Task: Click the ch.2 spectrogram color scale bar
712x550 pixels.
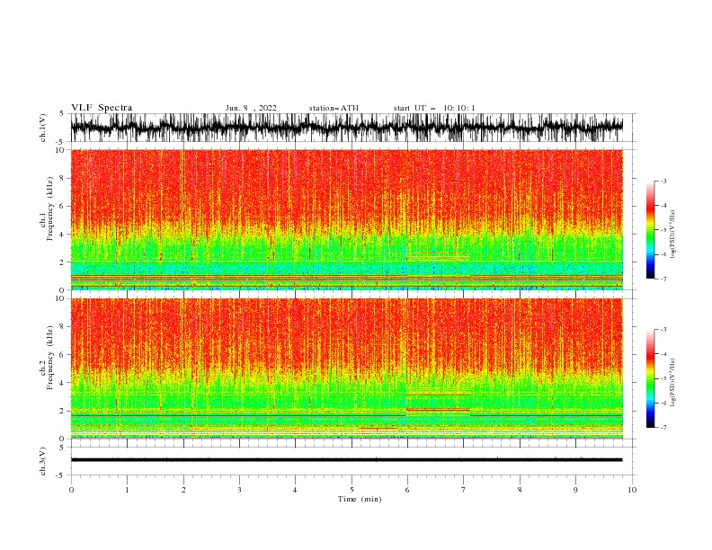Action: (x=650, y=378)
